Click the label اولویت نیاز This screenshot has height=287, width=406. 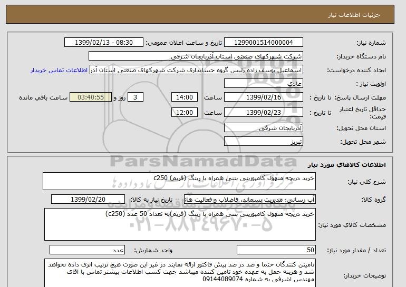371,84
